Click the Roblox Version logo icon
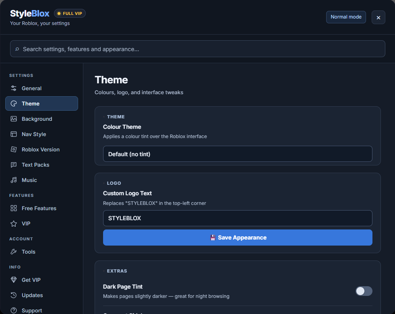Image resolution: width=395 pixels, height=314 pixels. [x=14, y=149]
